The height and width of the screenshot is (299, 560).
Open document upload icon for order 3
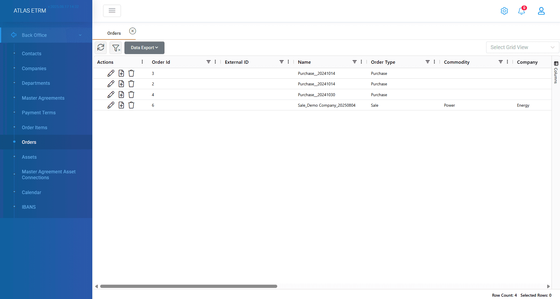[x=121, y=73]
